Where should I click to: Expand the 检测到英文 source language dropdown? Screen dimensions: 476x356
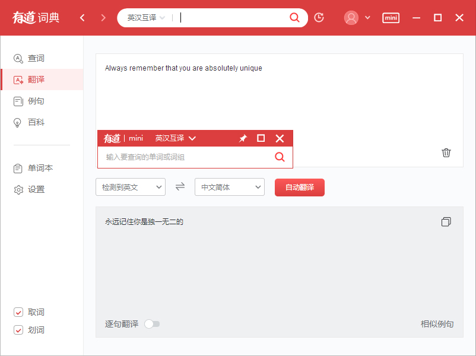coord(131,186)
